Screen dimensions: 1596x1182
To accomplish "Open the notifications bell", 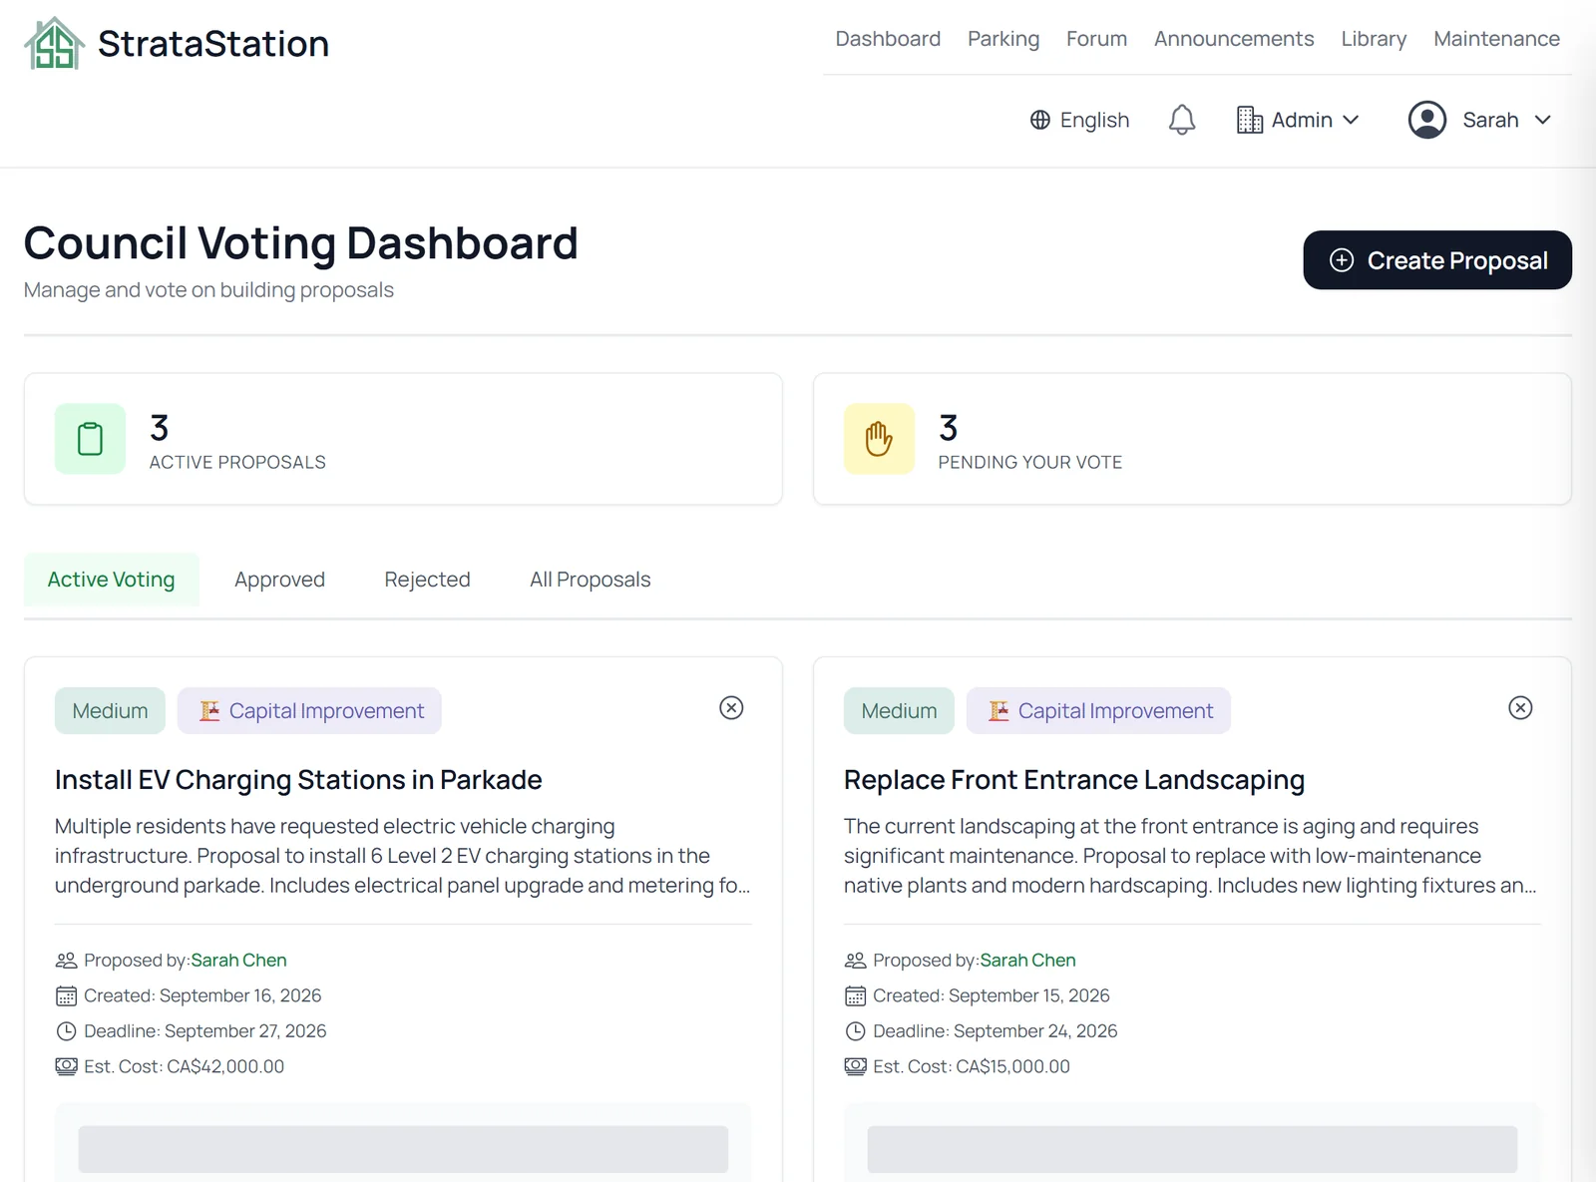I will click(x=1181, y=120).
